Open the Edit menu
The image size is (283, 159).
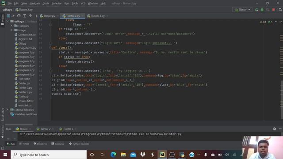16,4
